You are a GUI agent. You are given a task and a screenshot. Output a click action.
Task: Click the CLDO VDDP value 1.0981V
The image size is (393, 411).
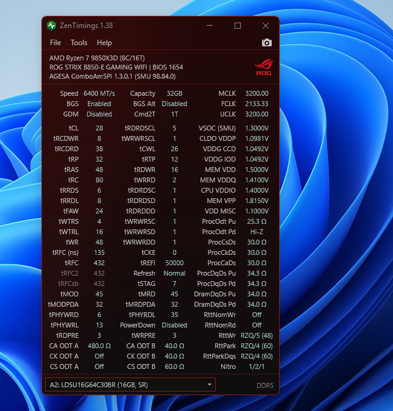coord(257,138)
